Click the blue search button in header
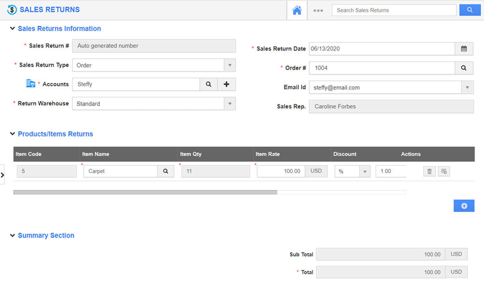Viewport: 484px width, 308px height. click(x=470, y=10)
